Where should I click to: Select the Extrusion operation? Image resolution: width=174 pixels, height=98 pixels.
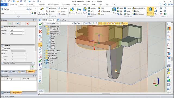[72, 11]
